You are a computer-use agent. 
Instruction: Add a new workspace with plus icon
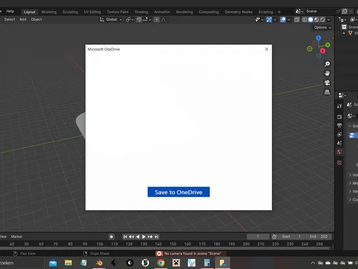click(279, 12)
